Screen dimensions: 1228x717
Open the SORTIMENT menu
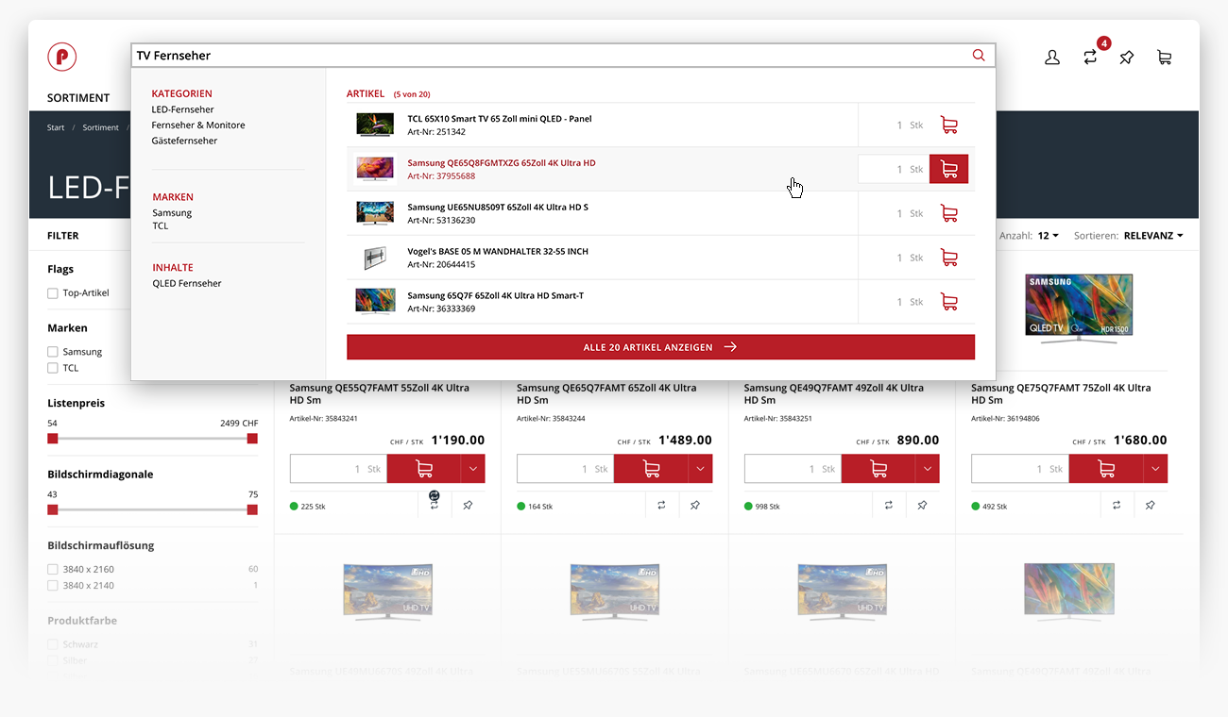pyautogui.click(x=78, y=98)
